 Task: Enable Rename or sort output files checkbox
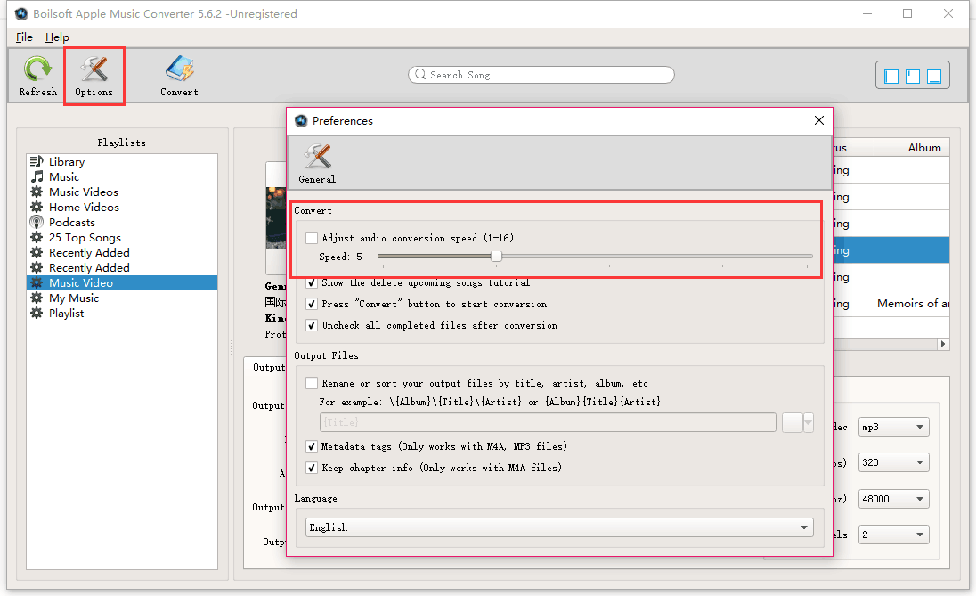(x=312, y=383)
